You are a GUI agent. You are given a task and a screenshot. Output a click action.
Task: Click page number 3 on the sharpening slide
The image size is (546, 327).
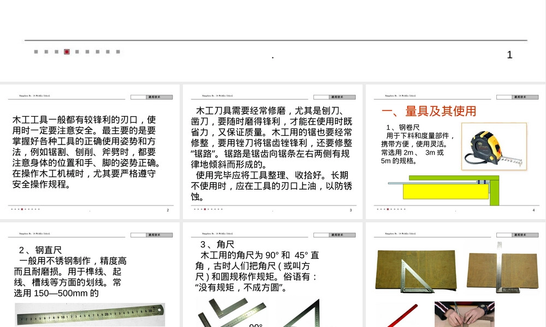(351, 210)
